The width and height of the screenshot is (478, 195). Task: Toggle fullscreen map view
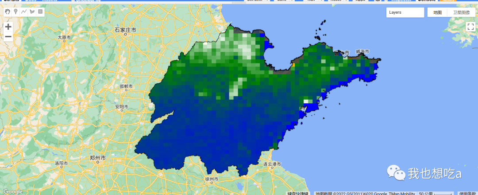(470, 27)
